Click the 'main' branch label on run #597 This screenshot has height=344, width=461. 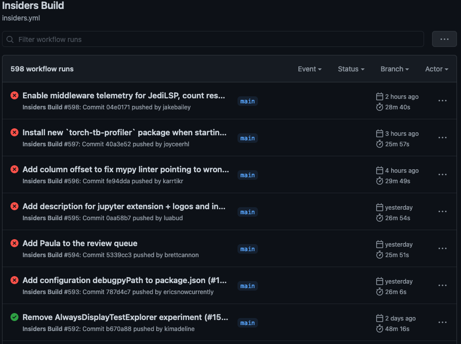(x=247, y=138)
